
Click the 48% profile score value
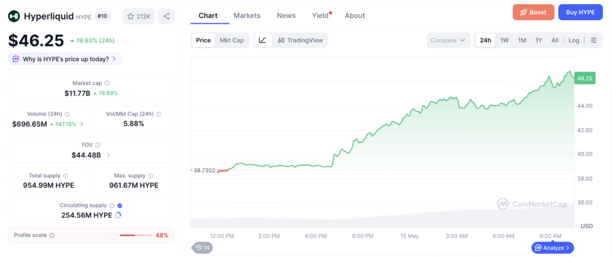[x=162, y=235]
